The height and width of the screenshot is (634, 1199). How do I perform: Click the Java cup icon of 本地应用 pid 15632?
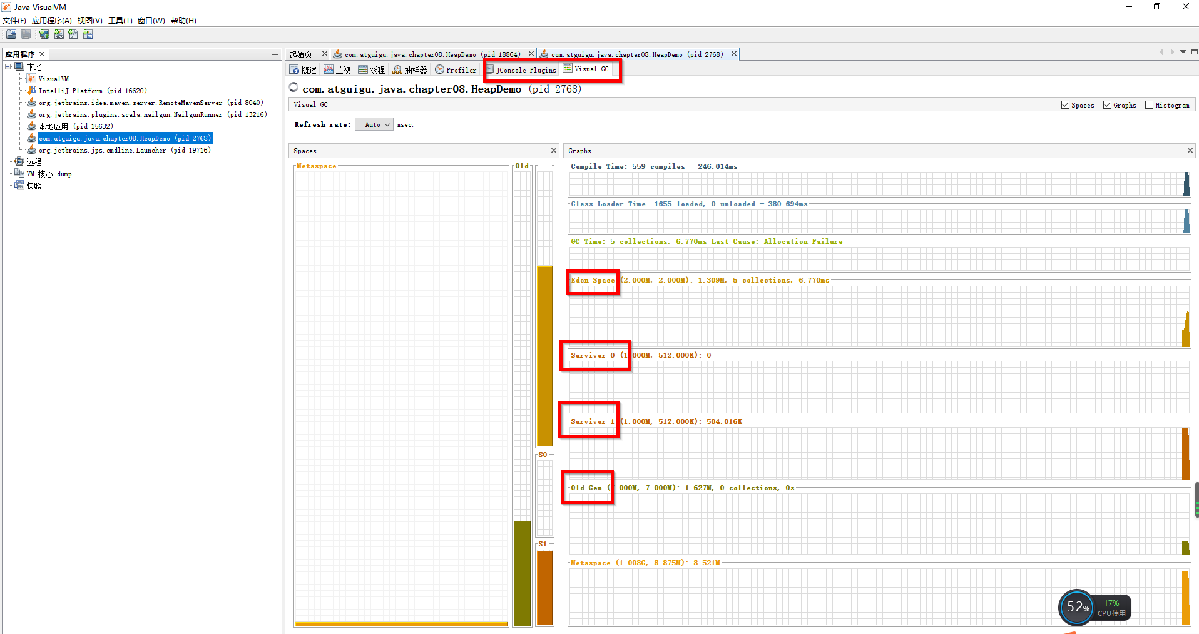click(31, 126)
